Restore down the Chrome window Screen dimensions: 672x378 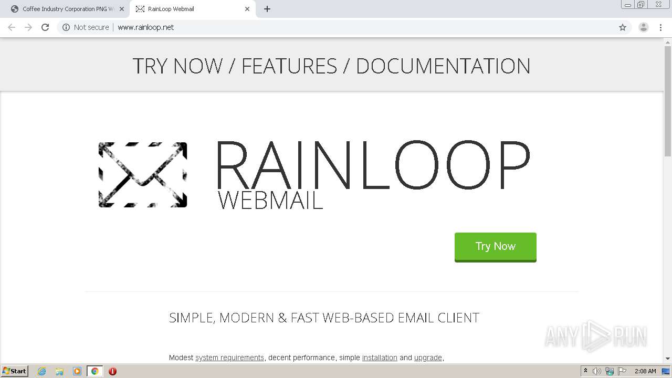(x=640, y=5)
